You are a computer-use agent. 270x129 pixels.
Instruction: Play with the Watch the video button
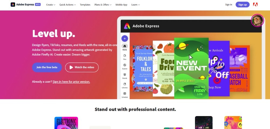(x=82, y=67)
